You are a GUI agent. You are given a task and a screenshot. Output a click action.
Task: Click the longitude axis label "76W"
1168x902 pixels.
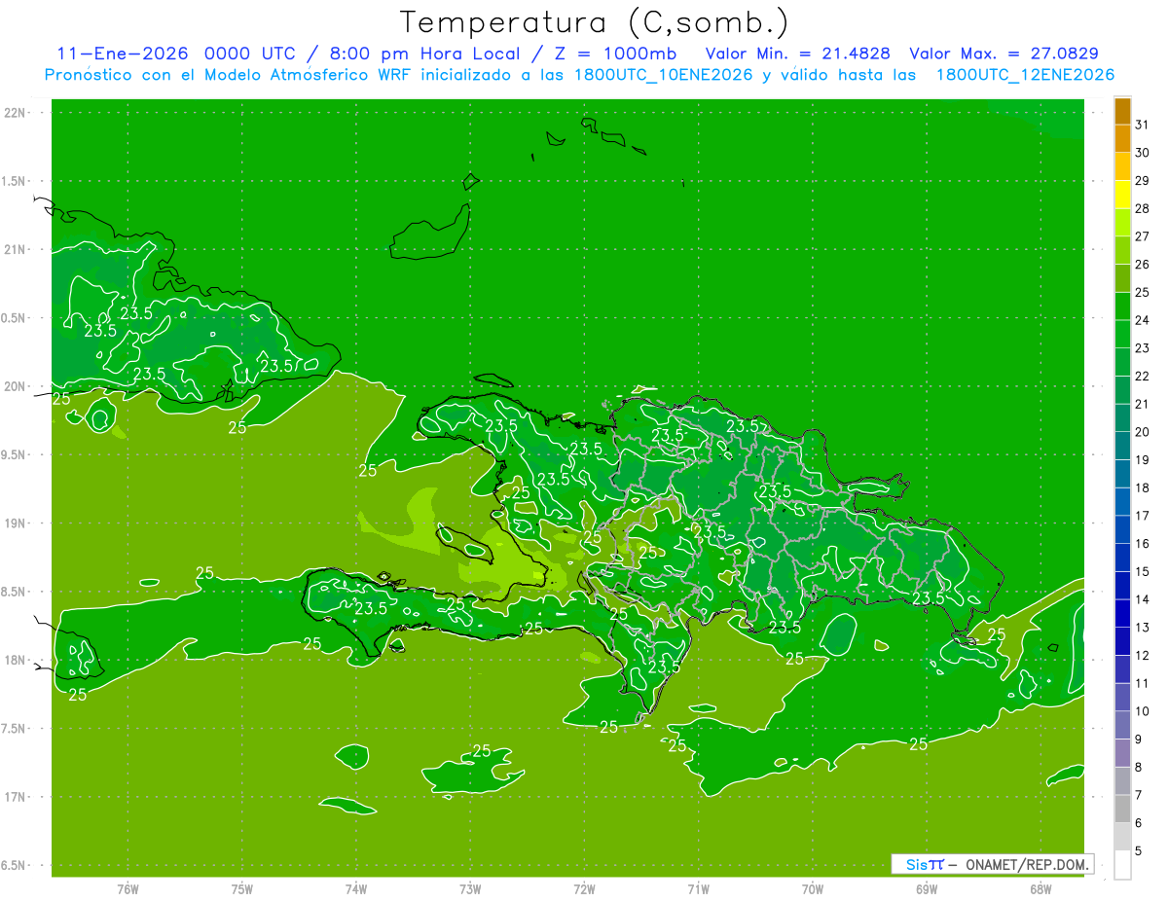pos(128,888)
